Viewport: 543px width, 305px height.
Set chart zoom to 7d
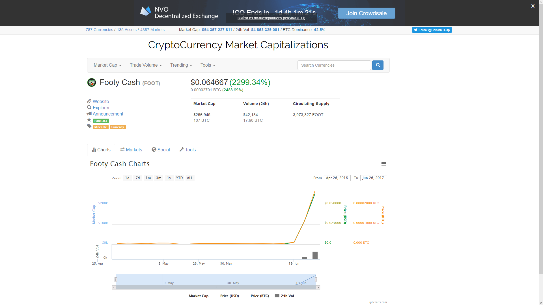[138, 178]
